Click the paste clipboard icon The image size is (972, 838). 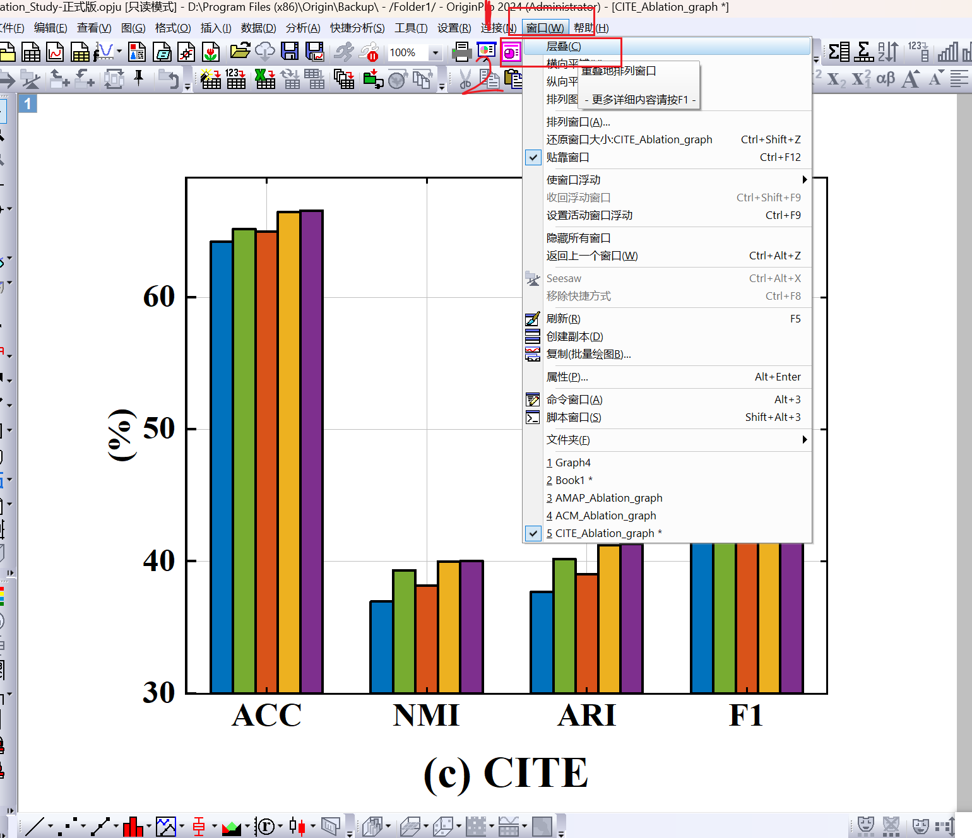514,79
